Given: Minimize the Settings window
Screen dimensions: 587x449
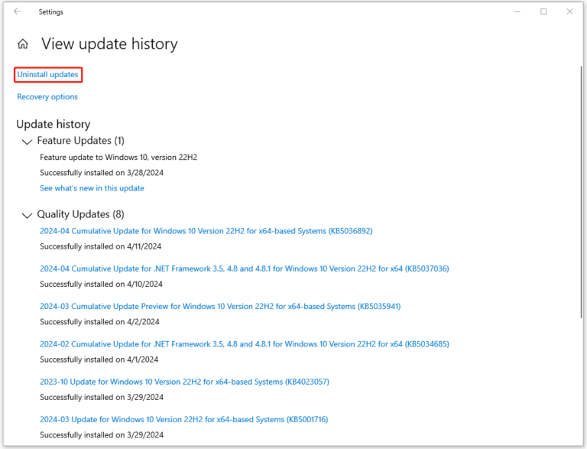Looking at the screenshot, I should click(x=521, y=11).
